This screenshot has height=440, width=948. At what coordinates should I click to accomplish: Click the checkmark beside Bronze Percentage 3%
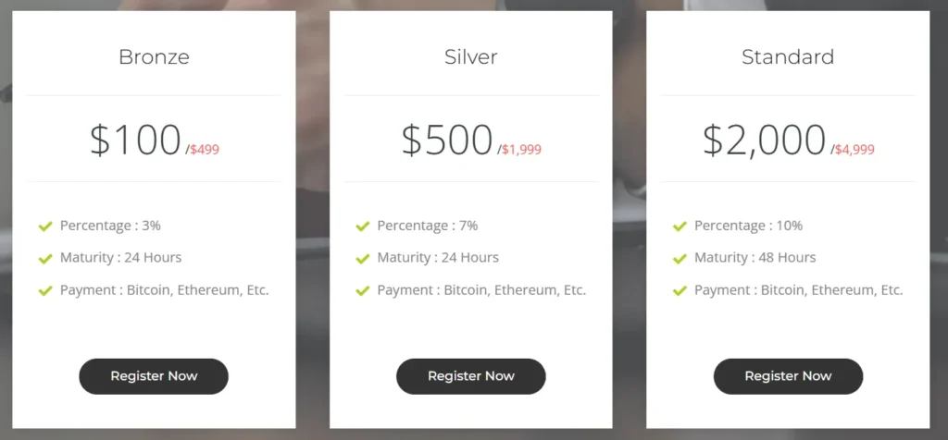[45, 226]
